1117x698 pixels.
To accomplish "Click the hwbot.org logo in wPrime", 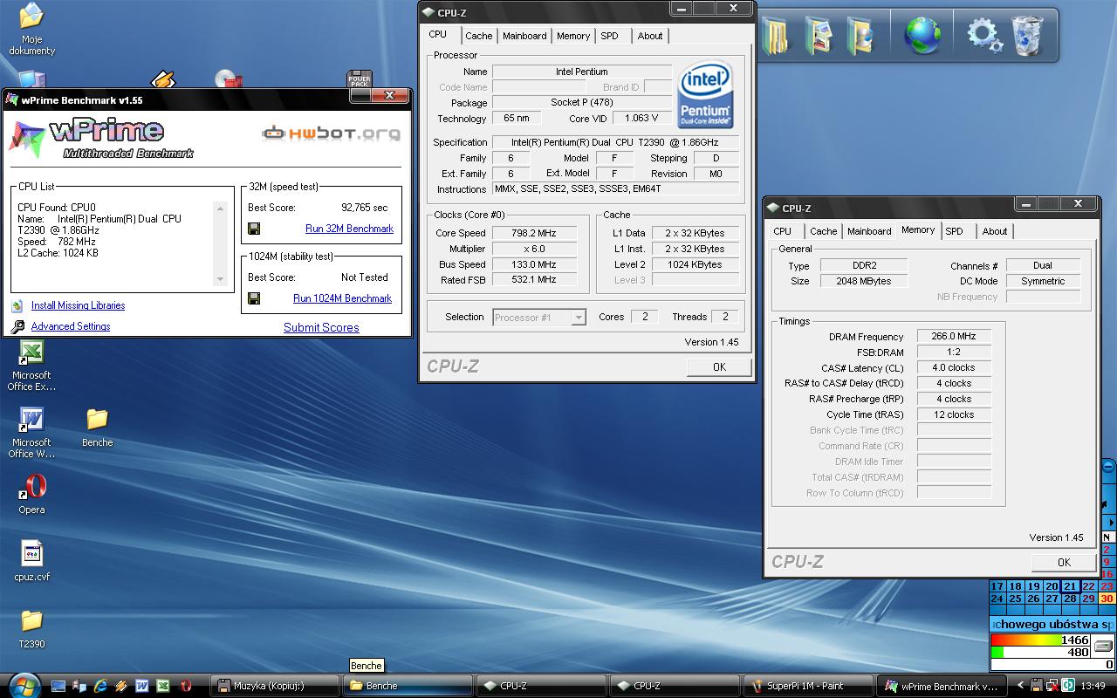I will [332, 133].
